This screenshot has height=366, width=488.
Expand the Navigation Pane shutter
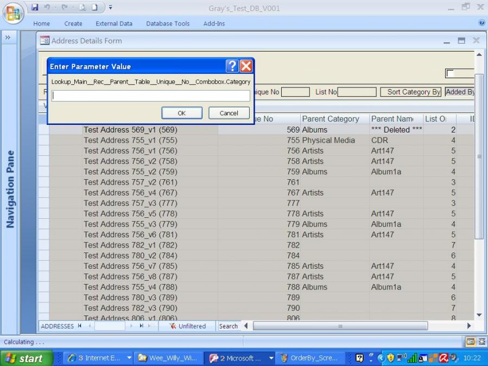(x=8, y=37)
